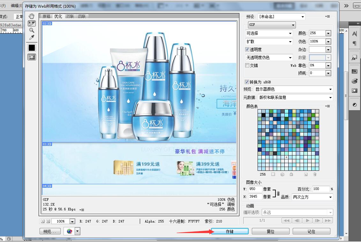Select the Slice Select tool
The width and height of the screenshot is (361, 242).
pyautogui.click(x=32, y=23)
